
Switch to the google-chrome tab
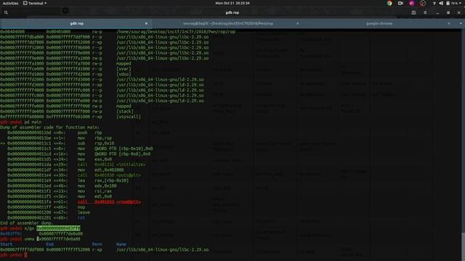tap(379, 23)
